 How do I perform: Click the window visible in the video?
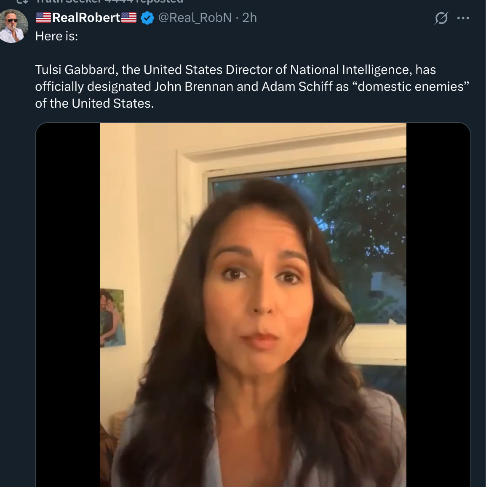(362, 219)
